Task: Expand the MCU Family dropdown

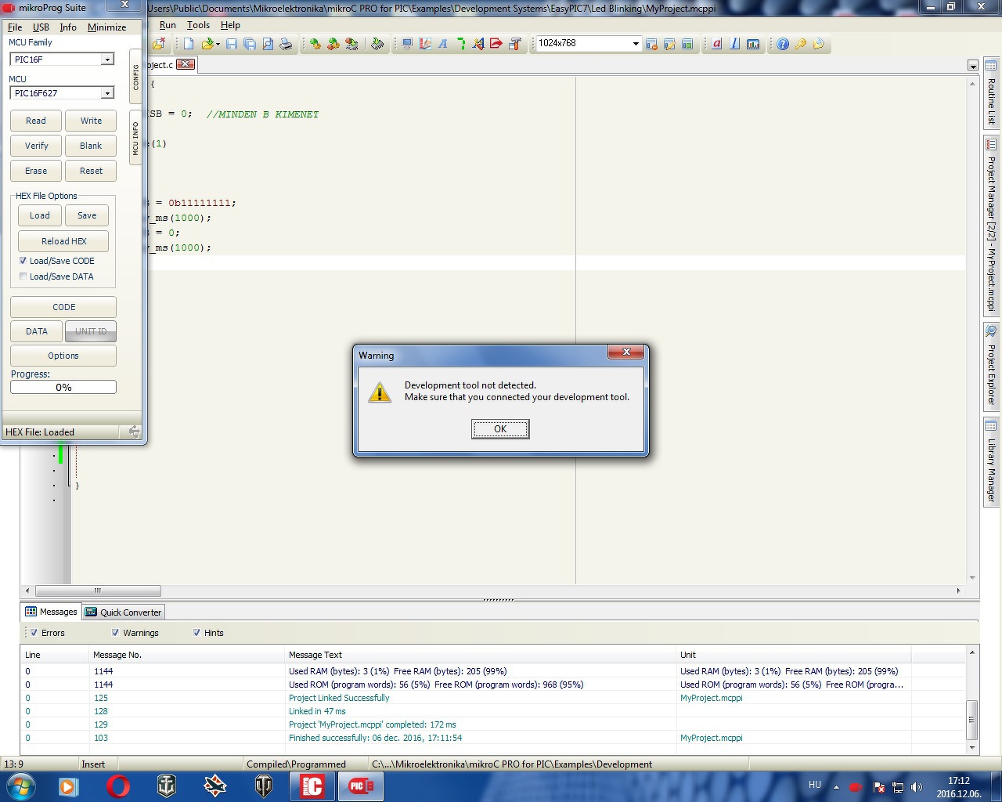Action: [107, 60]
